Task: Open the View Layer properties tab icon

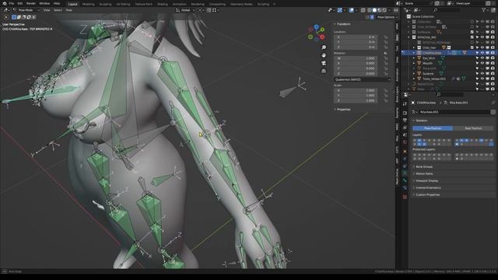Action: point(405,128)
